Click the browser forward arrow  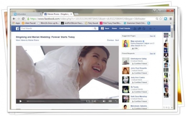(19, 19)
